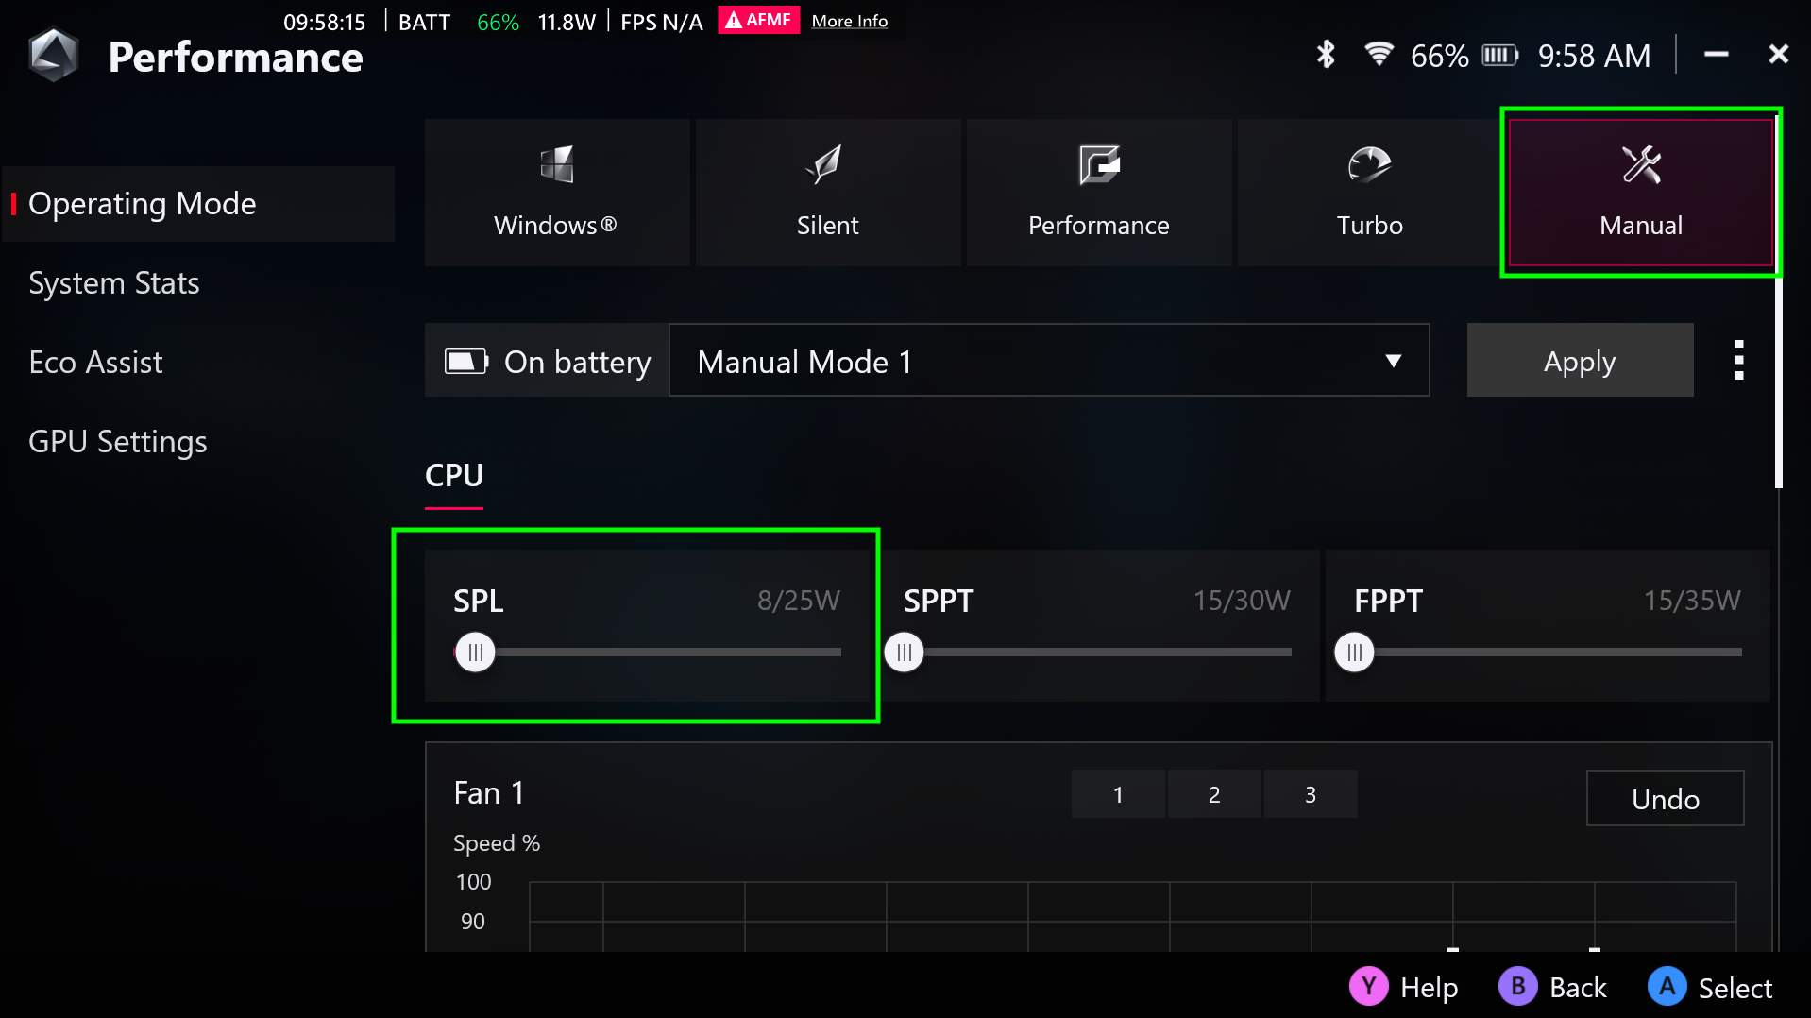Click the Wi-Fi status icon
This screenshot has height=1018, width=1811.
pyautogui.click(x=1379, y=55)
